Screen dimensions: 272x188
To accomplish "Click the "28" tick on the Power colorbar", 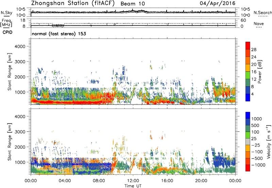I will pos(254,50).
